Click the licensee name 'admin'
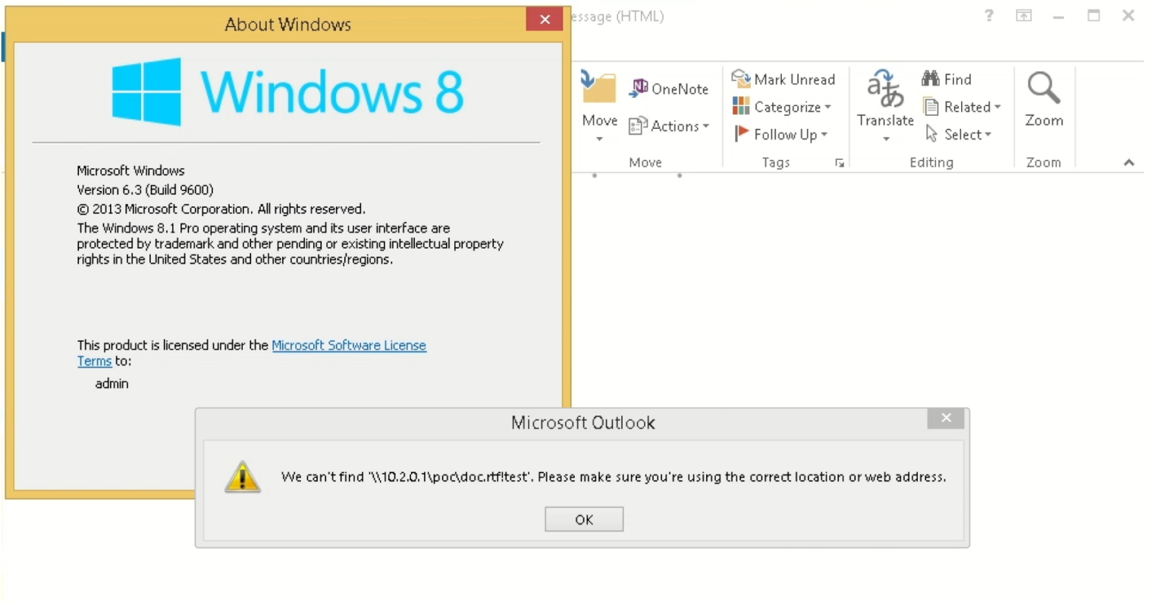Screen dimensions: 1165x602 111,384
